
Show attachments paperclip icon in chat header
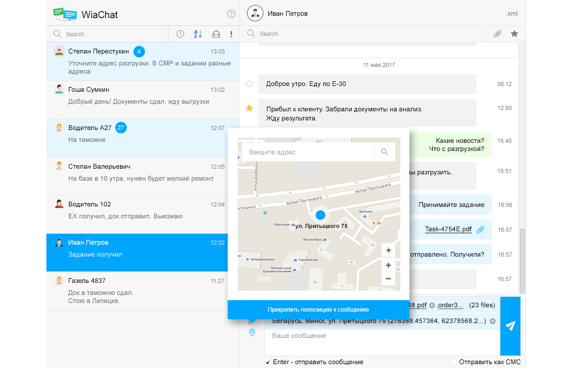click(497, 34)
